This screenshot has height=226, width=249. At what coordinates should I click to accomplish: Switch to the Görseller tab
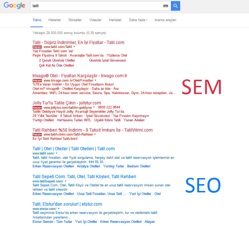[75, 20]
